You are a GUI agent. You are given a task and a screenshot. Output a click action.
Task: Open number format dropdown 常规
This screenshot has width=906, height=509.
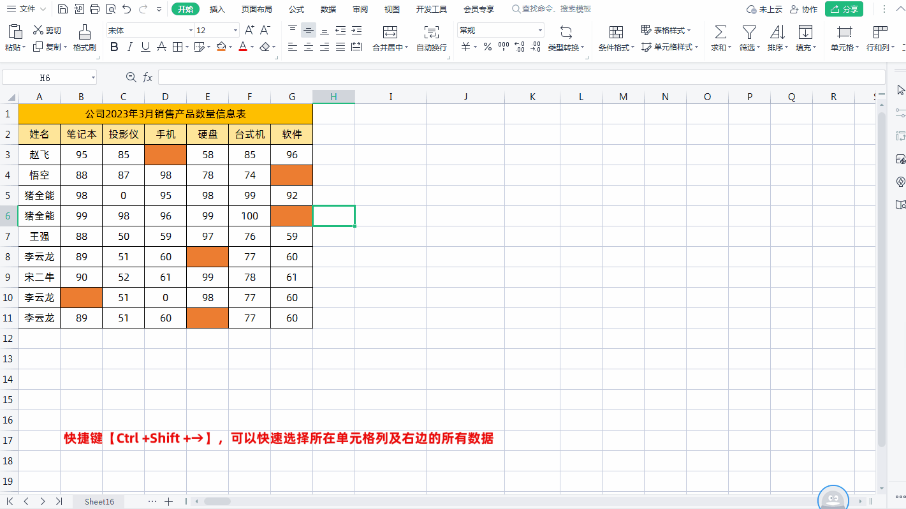pyautogui.click(x=540, y=31)
